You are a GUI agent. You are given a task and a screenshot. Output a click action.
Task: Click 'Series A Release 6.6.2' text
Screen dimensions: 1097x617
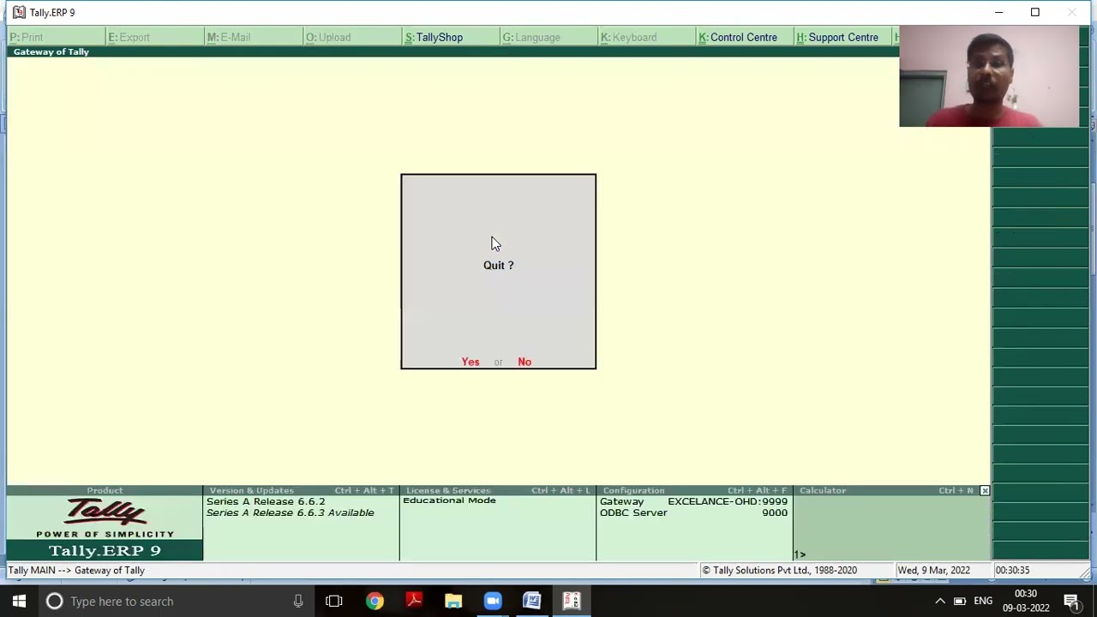[266, 501]
